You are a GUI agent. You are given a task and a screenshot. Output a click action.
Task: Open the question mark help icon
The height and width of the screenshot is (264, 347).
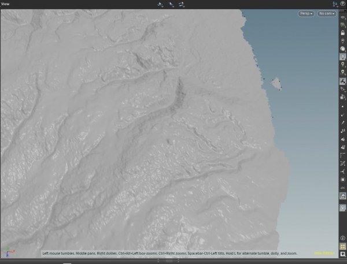343,4
